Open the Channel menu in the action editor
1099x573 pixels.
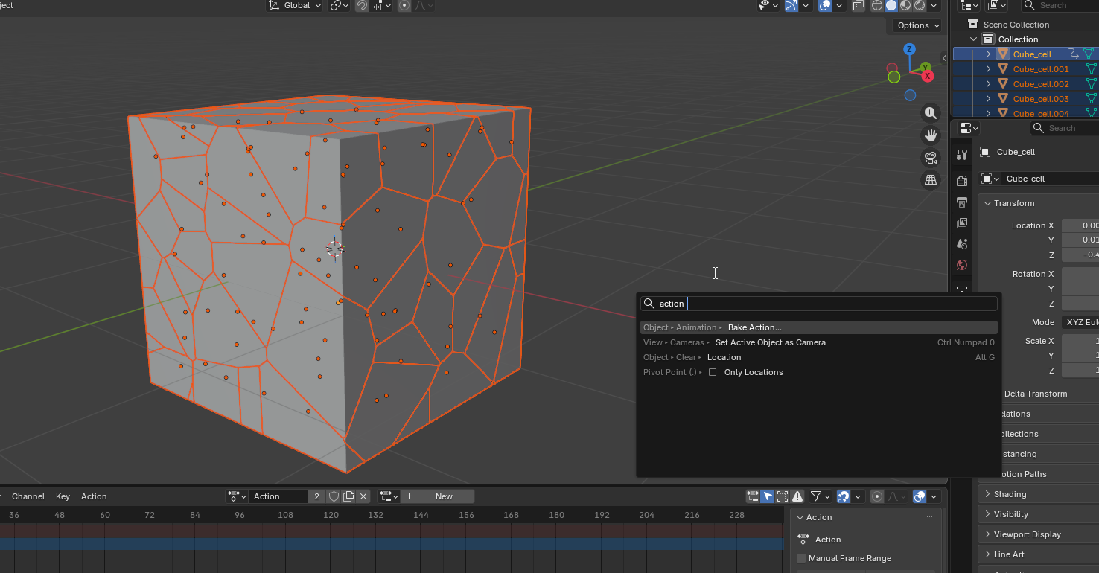[28, 496]
